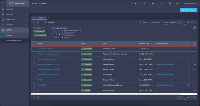Select the Terraform Cloud row checkbox
This screenshot has height=106, width=200.
tap(34, 80)
